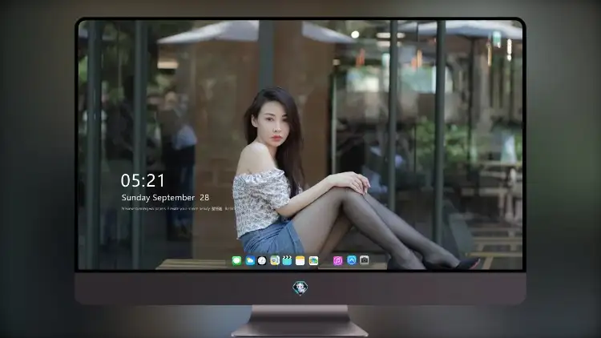This screenshot has height=338, width=601.
Task: Open the green Messages dock icon
Action: coord(236,260)
